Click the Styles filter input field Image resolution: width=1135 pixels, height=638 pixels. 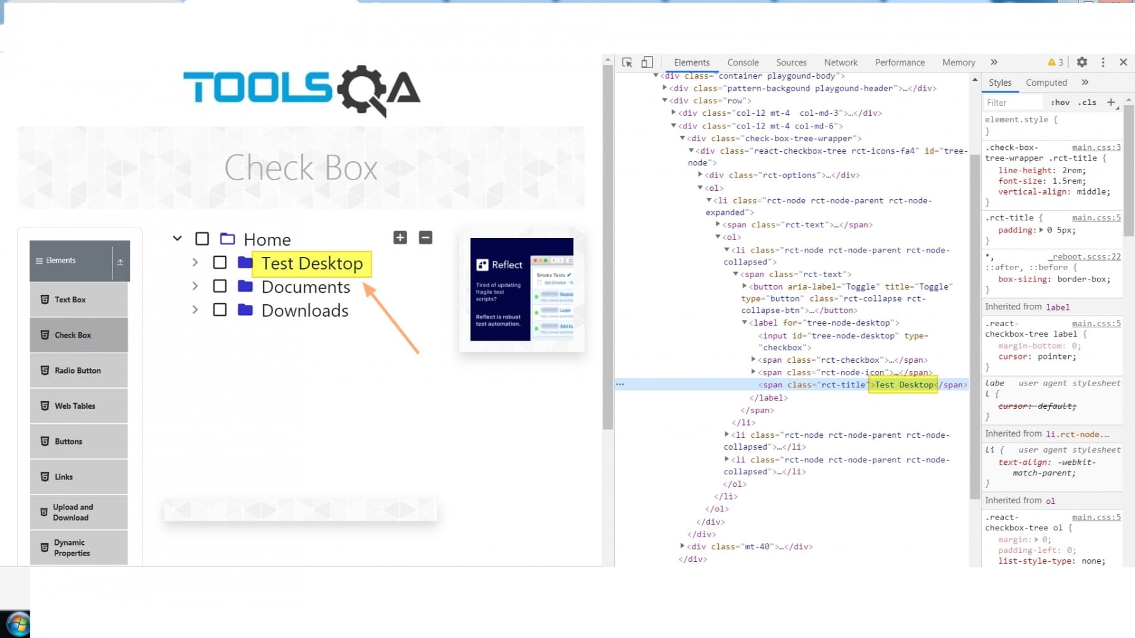pos(1013,101)
